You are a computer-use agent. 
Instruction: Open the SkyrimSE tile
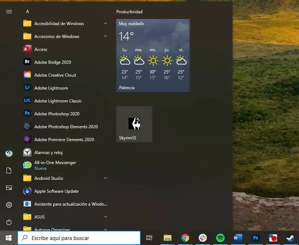click(134, 124)
